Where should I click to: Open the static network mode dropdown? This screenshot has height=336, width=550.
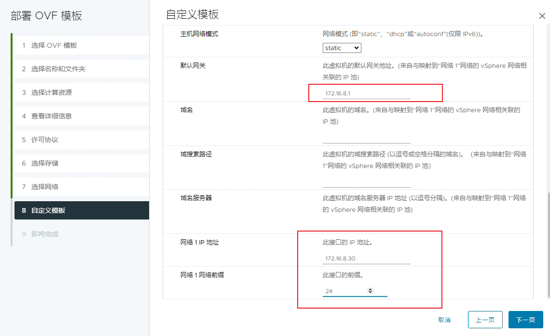click(342, 48)
